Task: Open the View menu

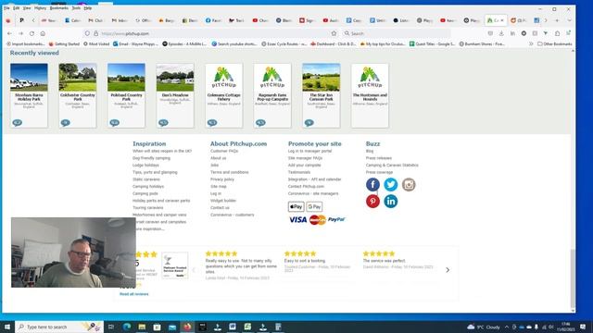Action: [x=27, y=8]
